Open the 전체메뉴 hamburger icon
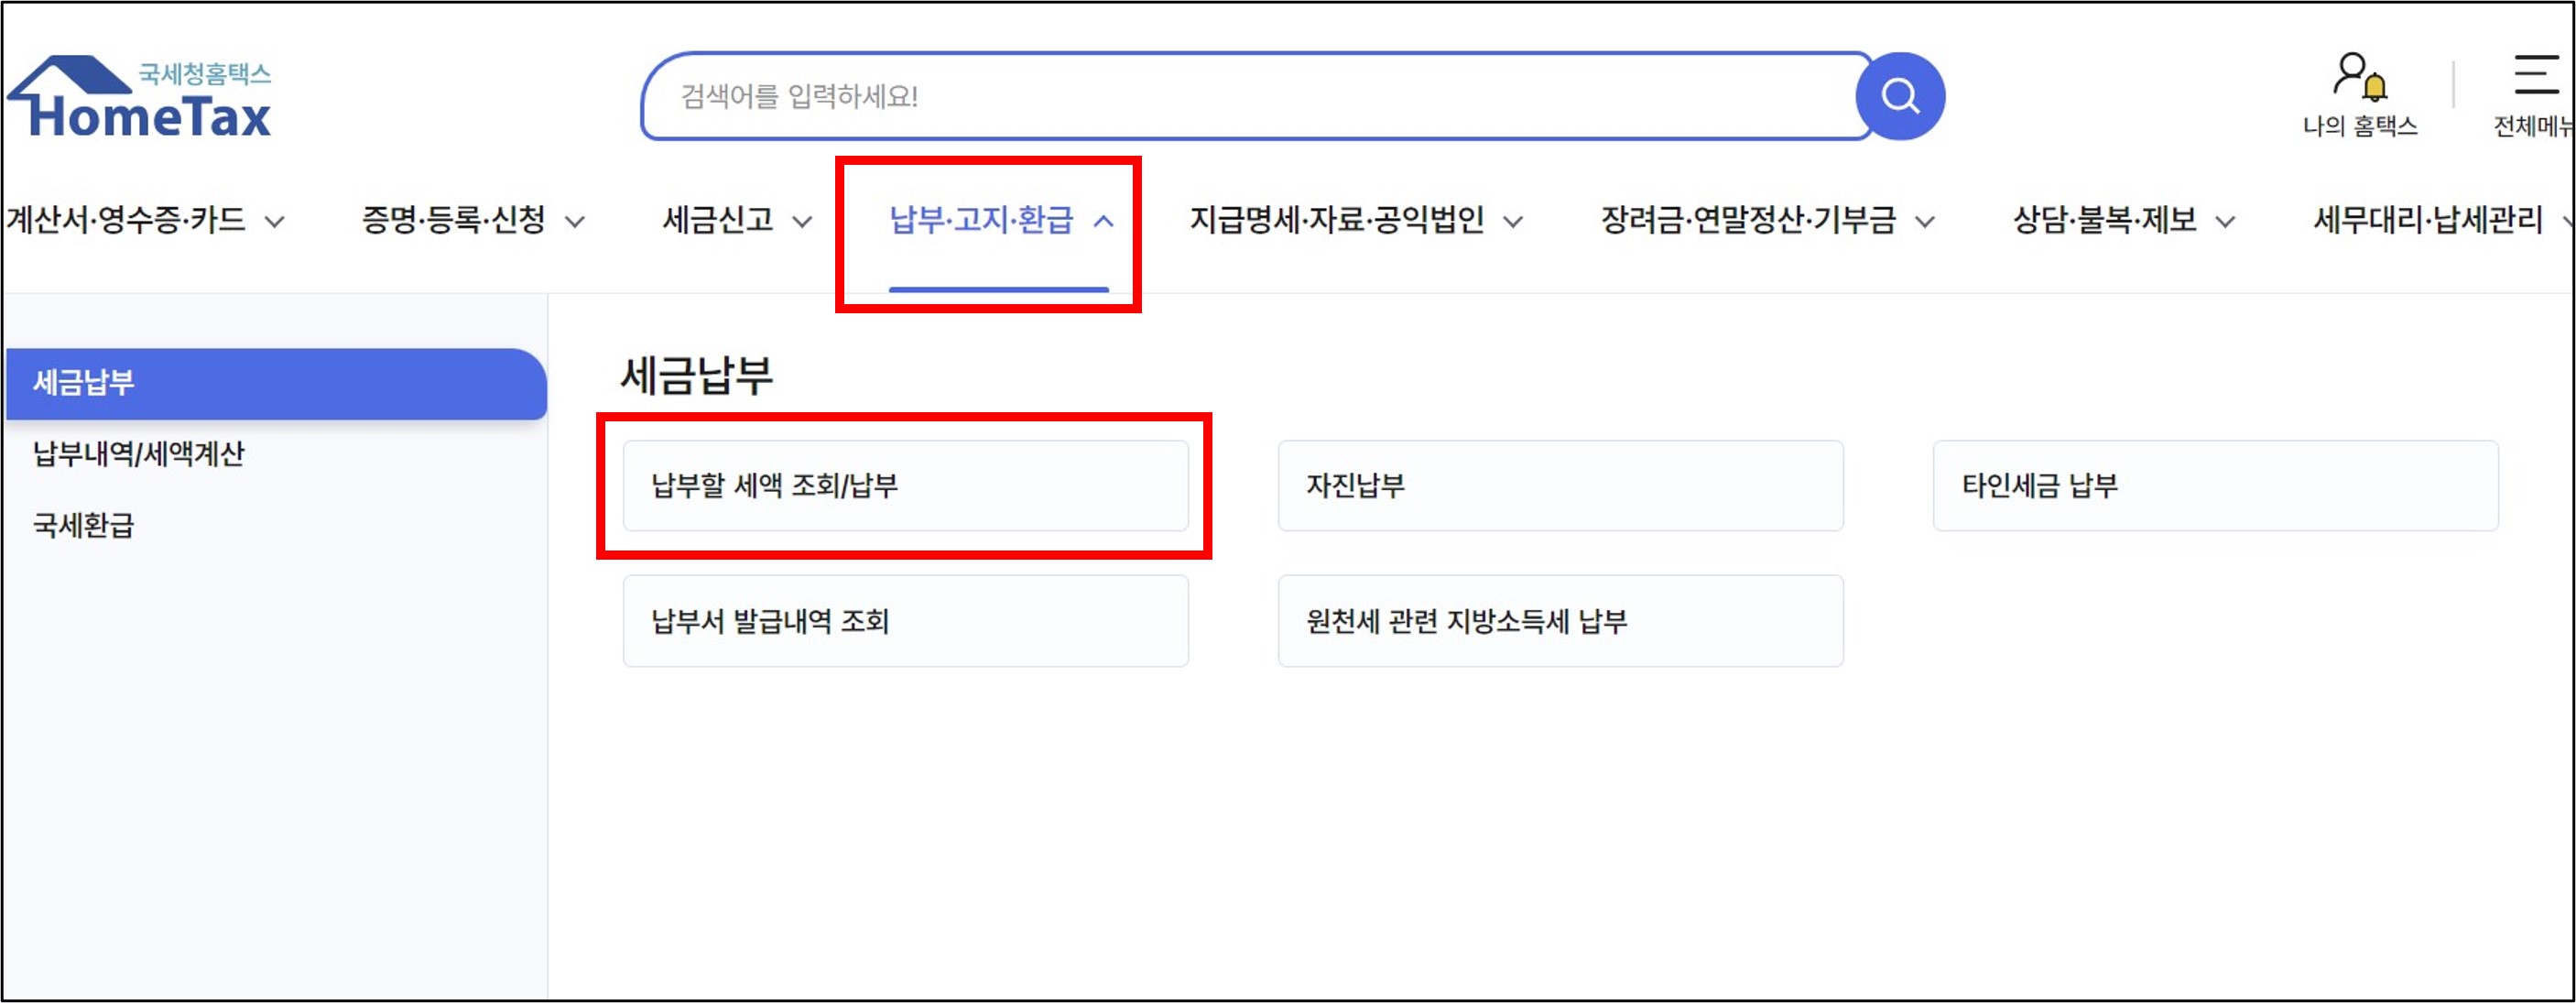The height and width of the screenshot is (1003, 2576). [2536, 74]
